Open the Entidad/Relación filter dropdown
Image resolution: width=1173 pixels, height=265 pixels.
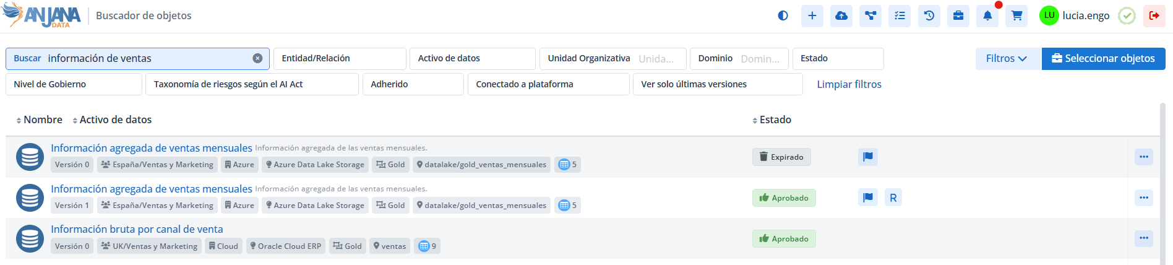click(x=340, y=58)
